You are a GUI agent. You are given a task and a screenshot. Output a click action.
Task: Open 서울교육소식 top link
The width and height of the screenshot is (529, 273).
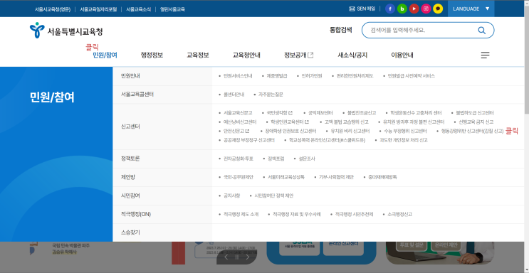(x=139, y=9)
